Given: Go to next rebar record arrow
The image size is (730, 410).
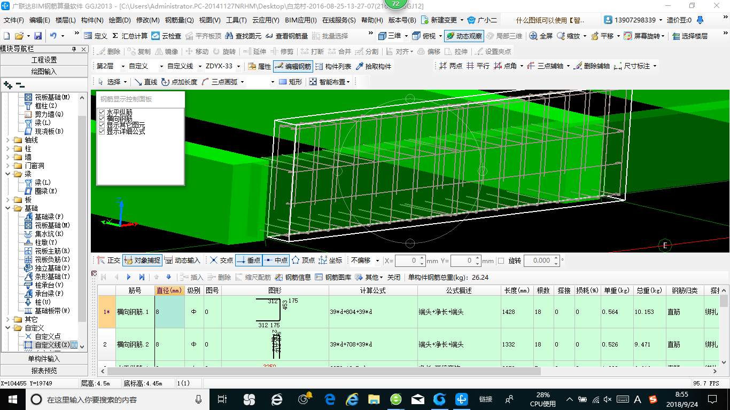Looking at the screenshot, I should [x=129, y=277].
